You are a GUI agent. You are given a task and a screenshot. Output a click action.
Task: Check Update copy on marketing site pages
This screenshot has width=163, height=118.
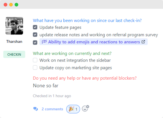pos(35,67)
